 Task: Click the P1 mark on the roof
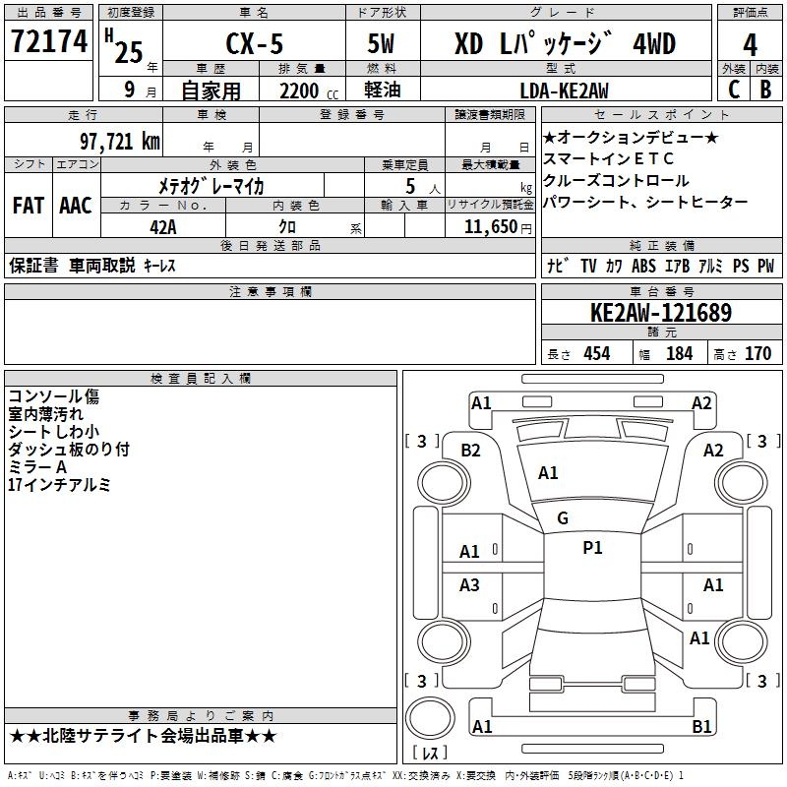click(x=592, y=548)
